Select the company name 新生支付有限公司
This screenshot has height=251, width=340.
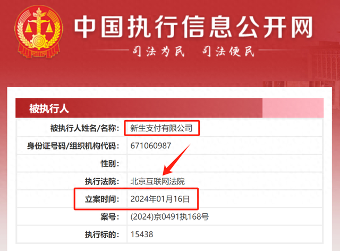pos(161,128)
